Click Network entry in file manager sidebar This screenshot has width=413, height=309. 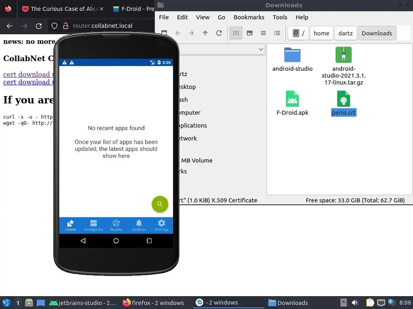point(188,138)
